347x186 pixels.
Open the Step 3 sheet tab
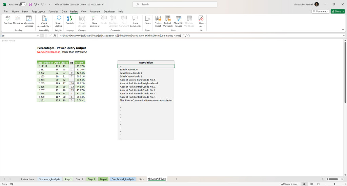[x=91, y=179]
